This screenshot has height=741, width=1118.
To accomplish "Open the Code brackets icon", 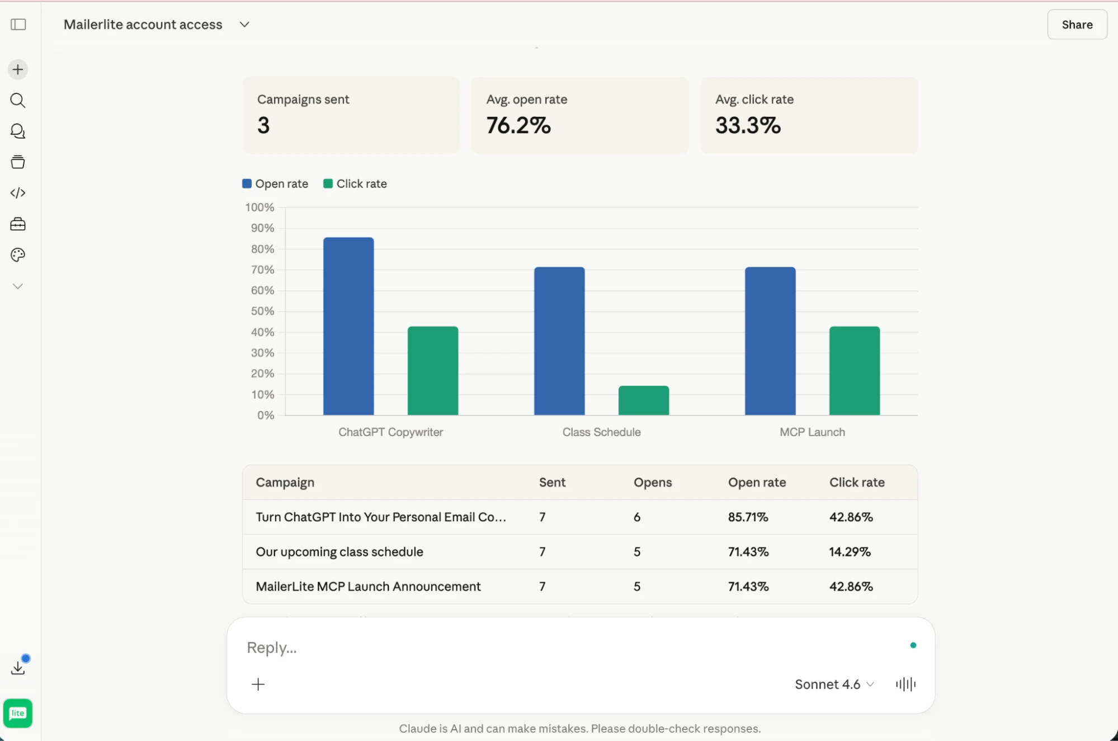I will click(18, 193).
